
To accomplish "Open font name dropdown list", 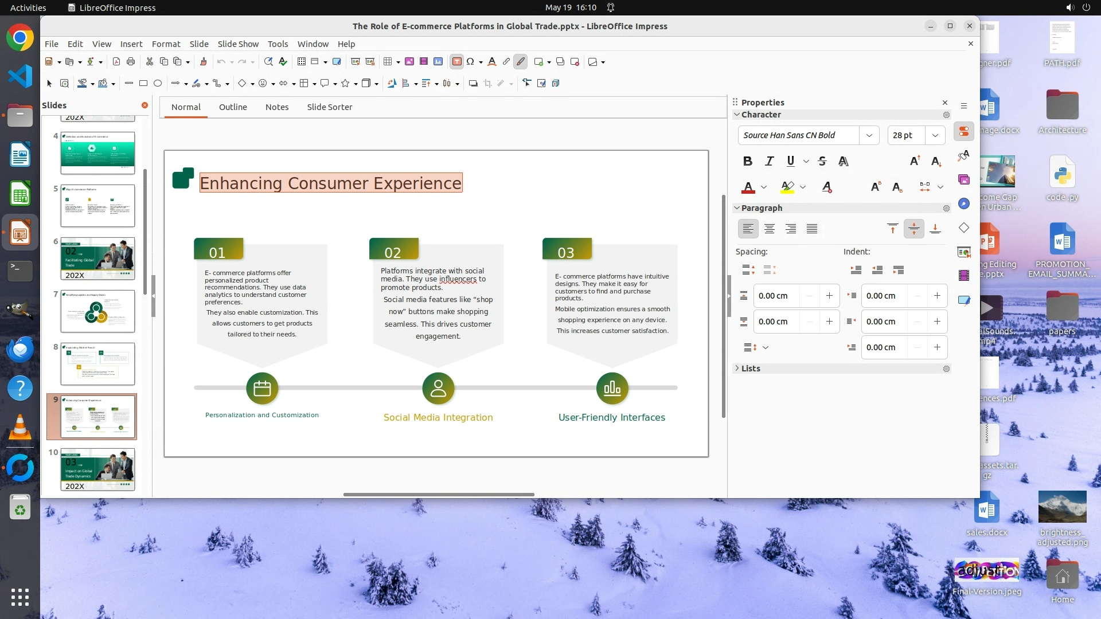I will 869,135.
